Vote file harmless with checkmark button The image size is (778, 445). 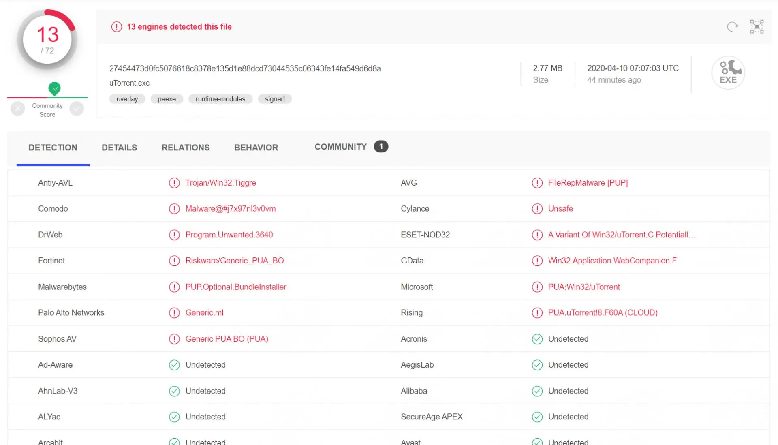point(77,109)
